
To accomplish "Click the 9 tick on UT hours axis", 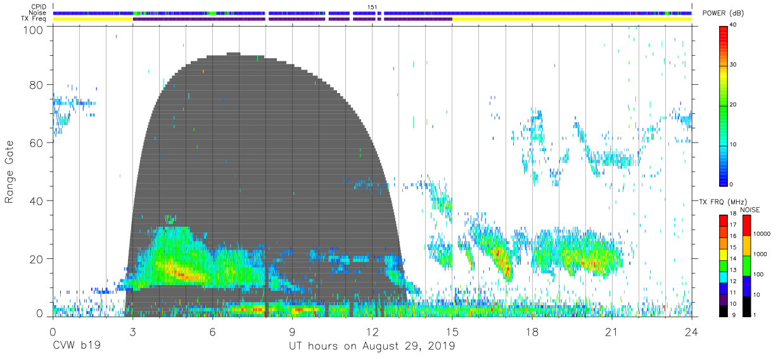I will [292, 332].
